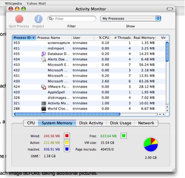
Task: Click the window resize grip corner
Action: 173,170
